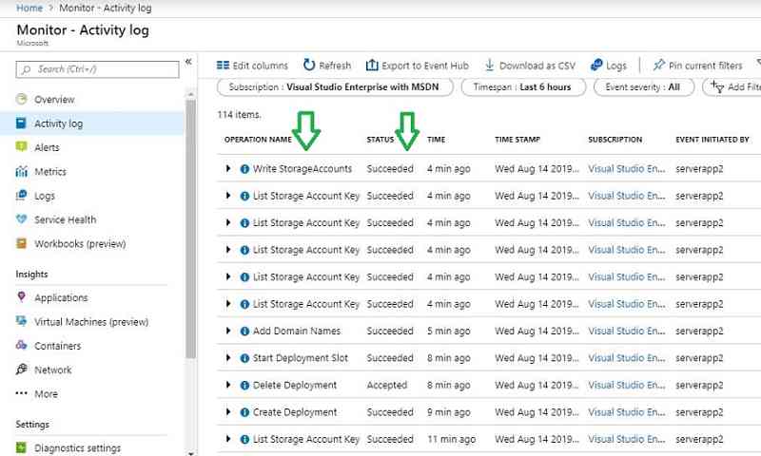This screenshot has width=761, height=456.
Task: Click the Download as CSV icon
Action: (489, 65)
